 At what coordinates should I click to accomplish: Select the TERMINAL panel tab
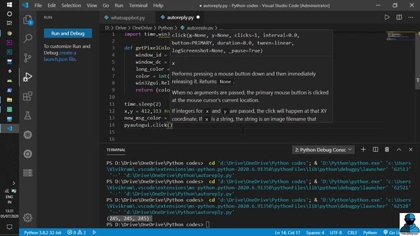[115, 150]
